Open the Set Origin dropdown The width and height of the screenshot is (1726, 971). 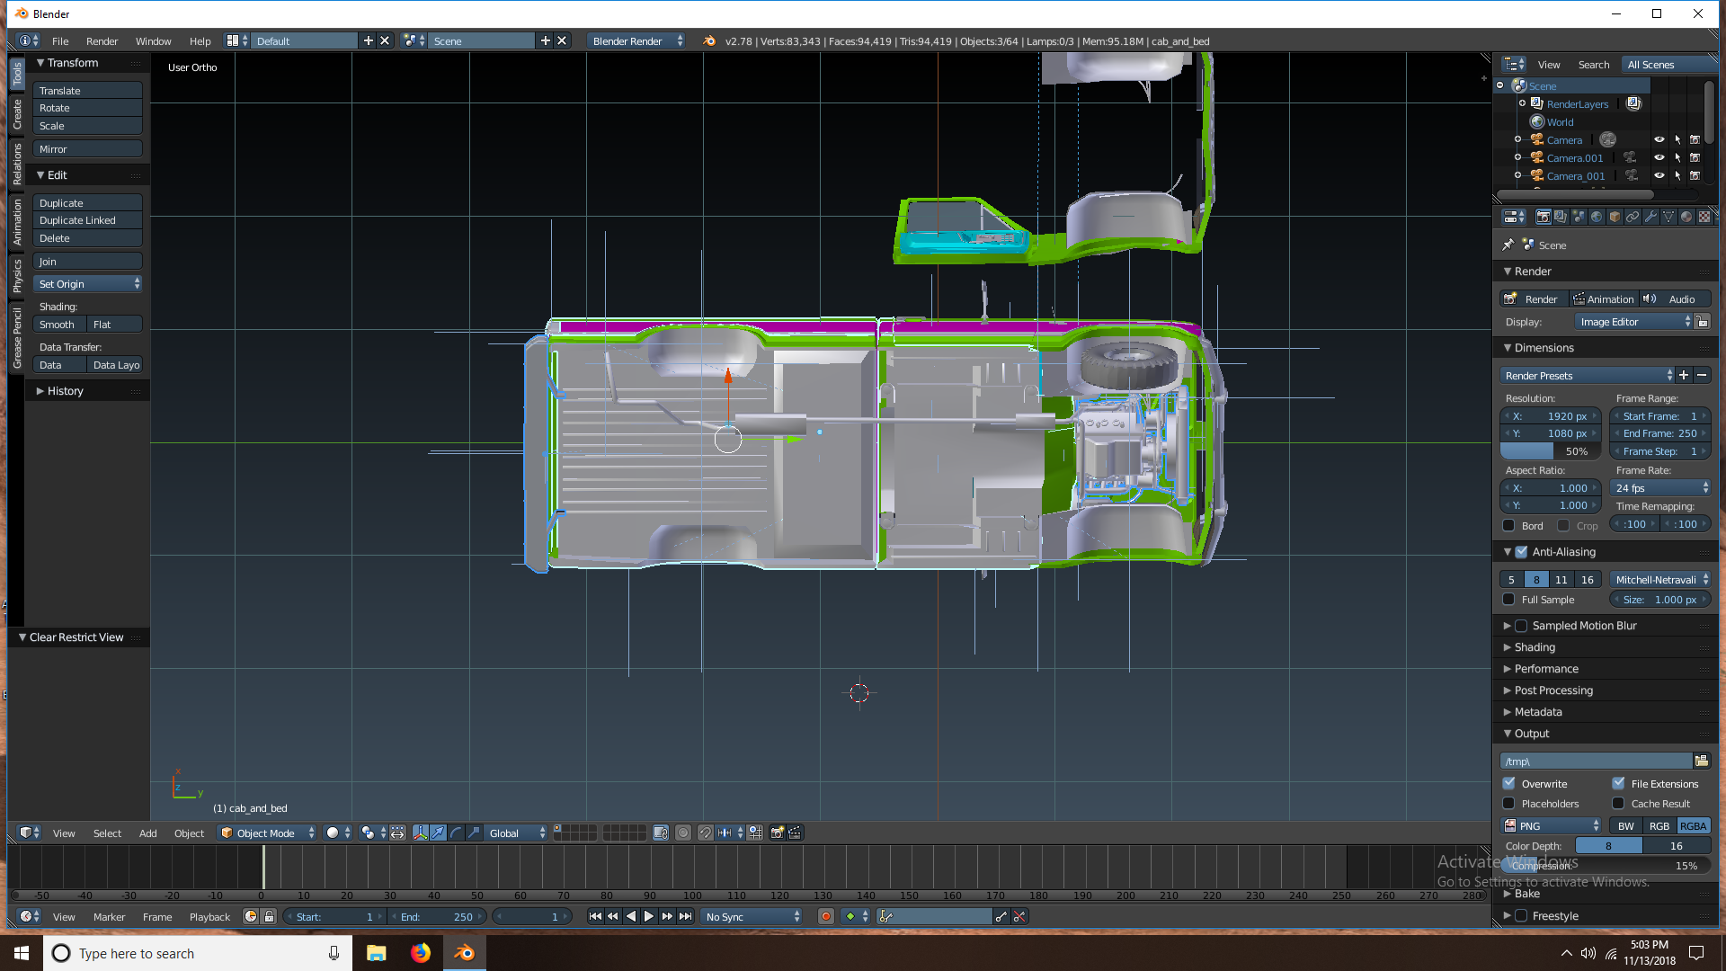88,283
